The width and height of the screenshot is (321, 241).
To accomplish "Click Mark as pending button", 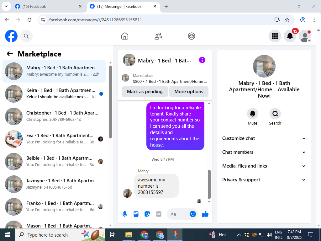I will (x=145, y=92).
